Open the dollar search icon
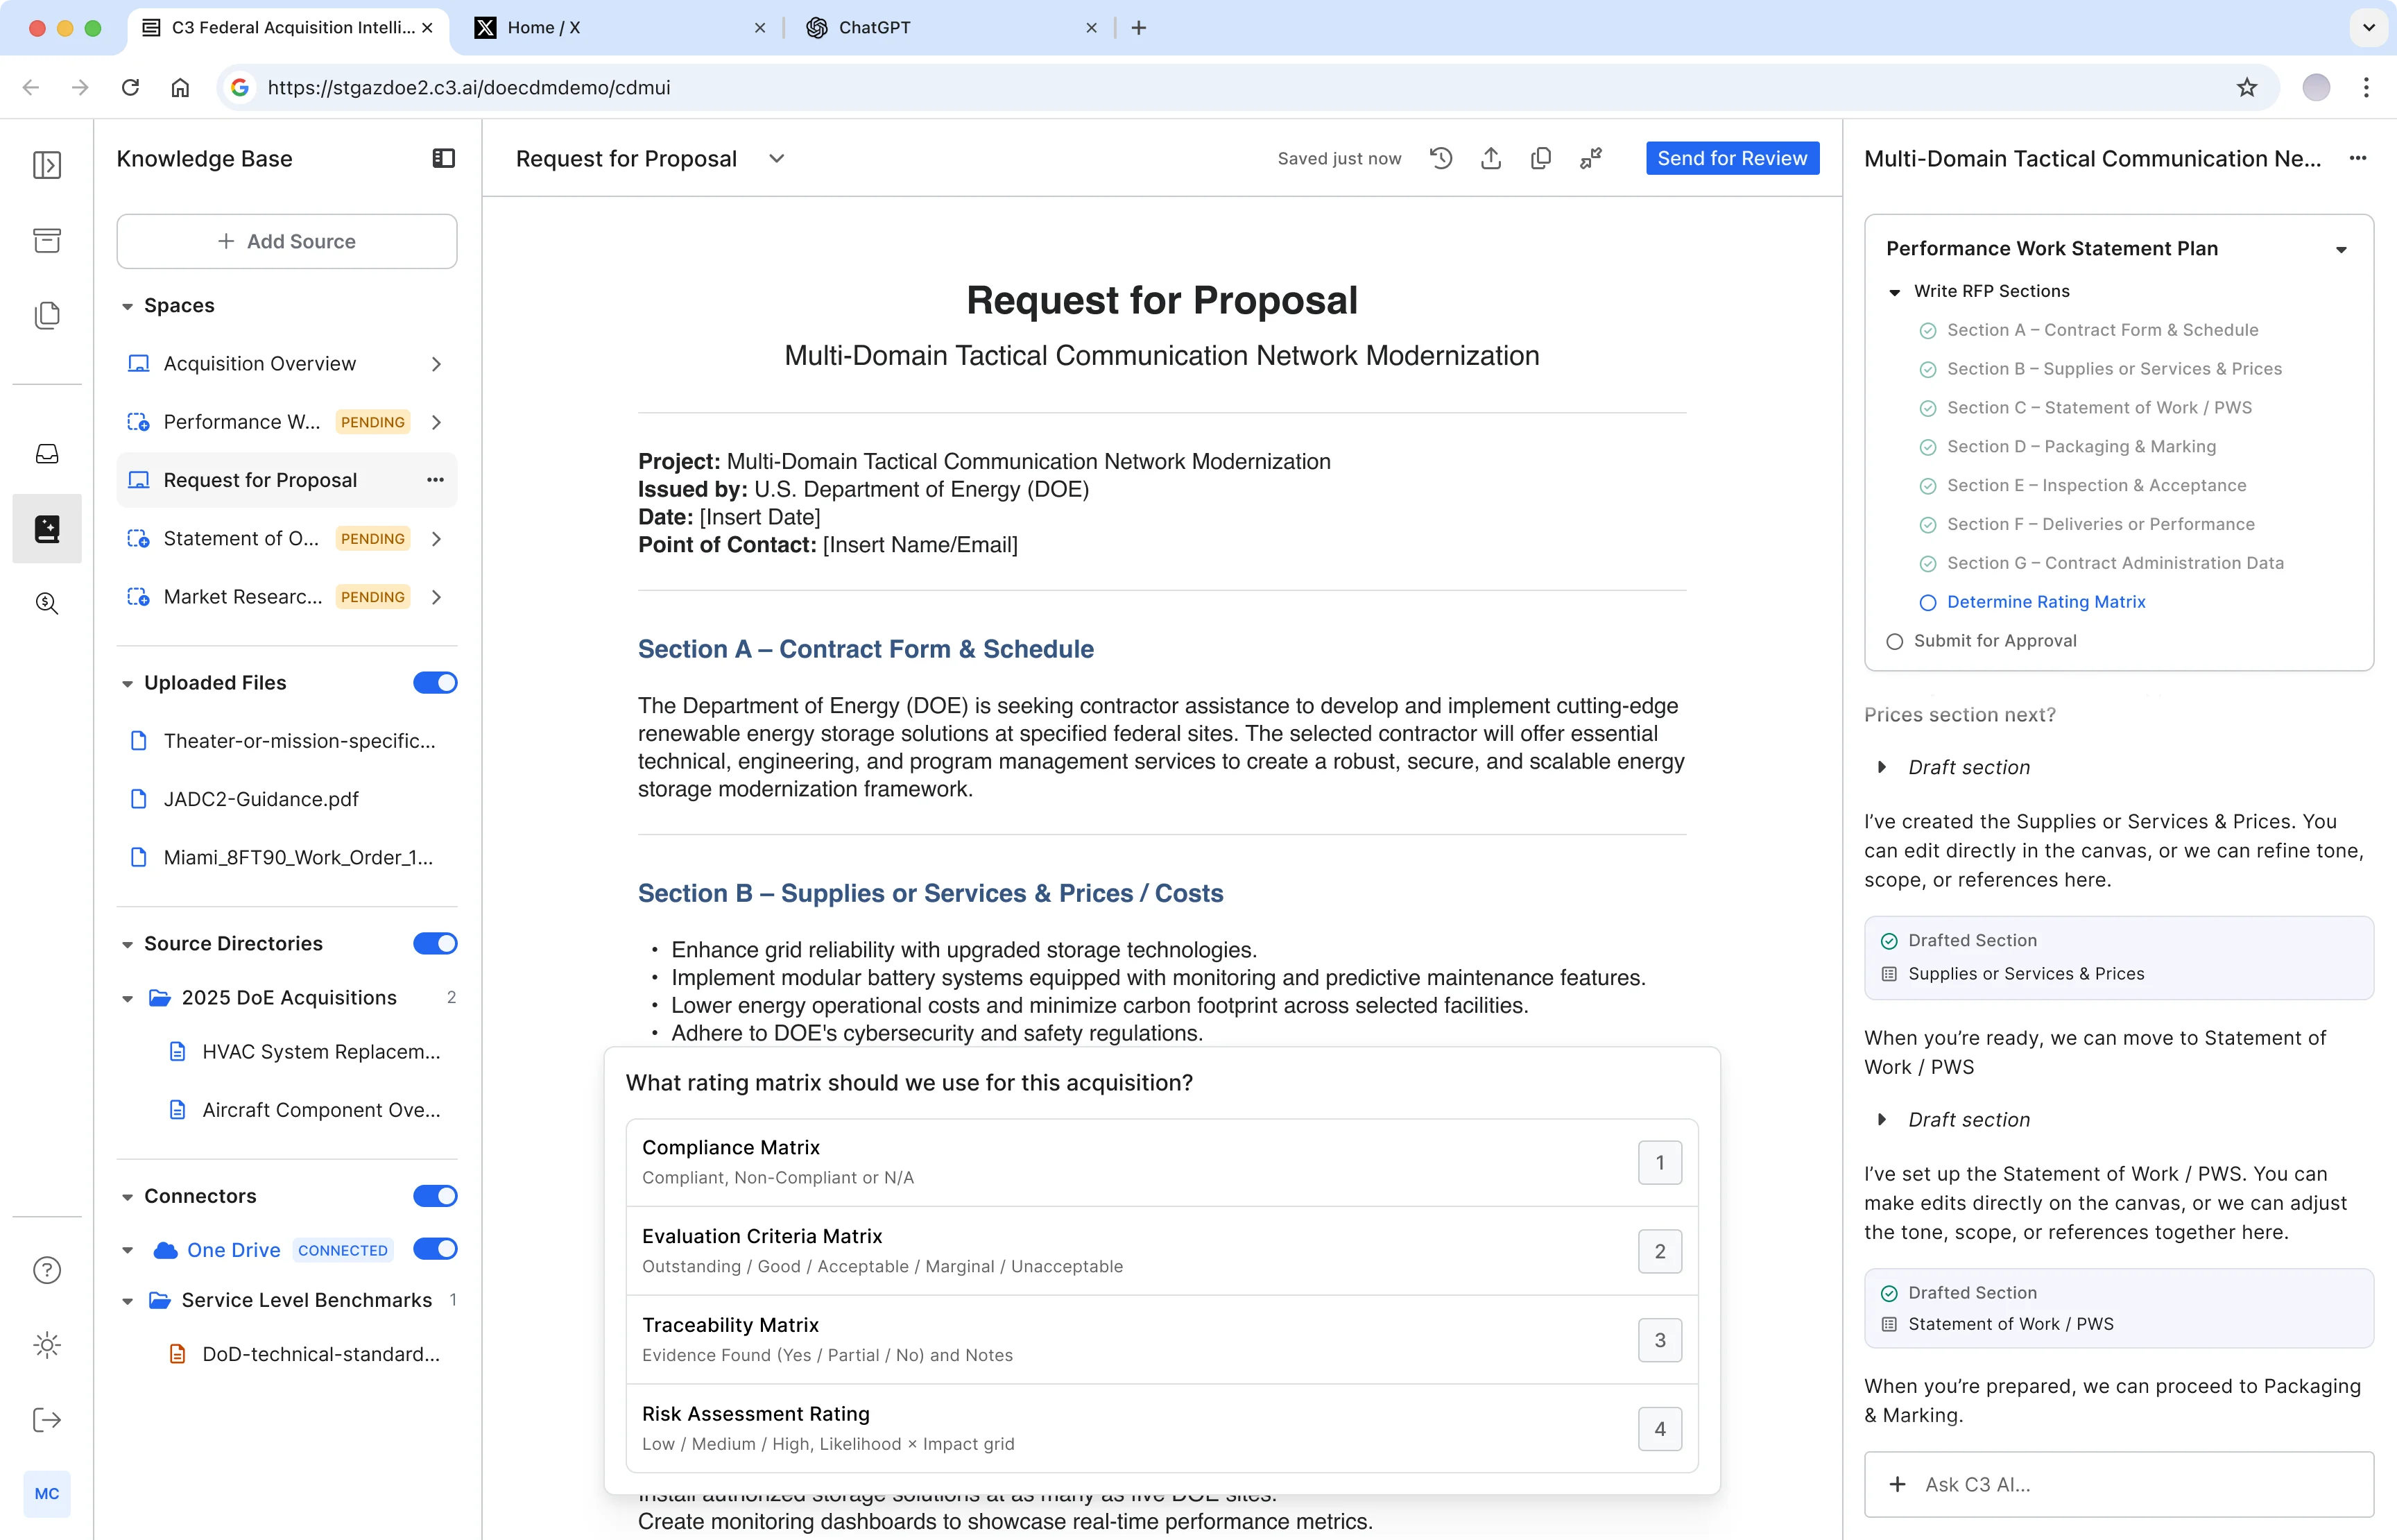The image size is (2397, 1540). click(47, 603)
